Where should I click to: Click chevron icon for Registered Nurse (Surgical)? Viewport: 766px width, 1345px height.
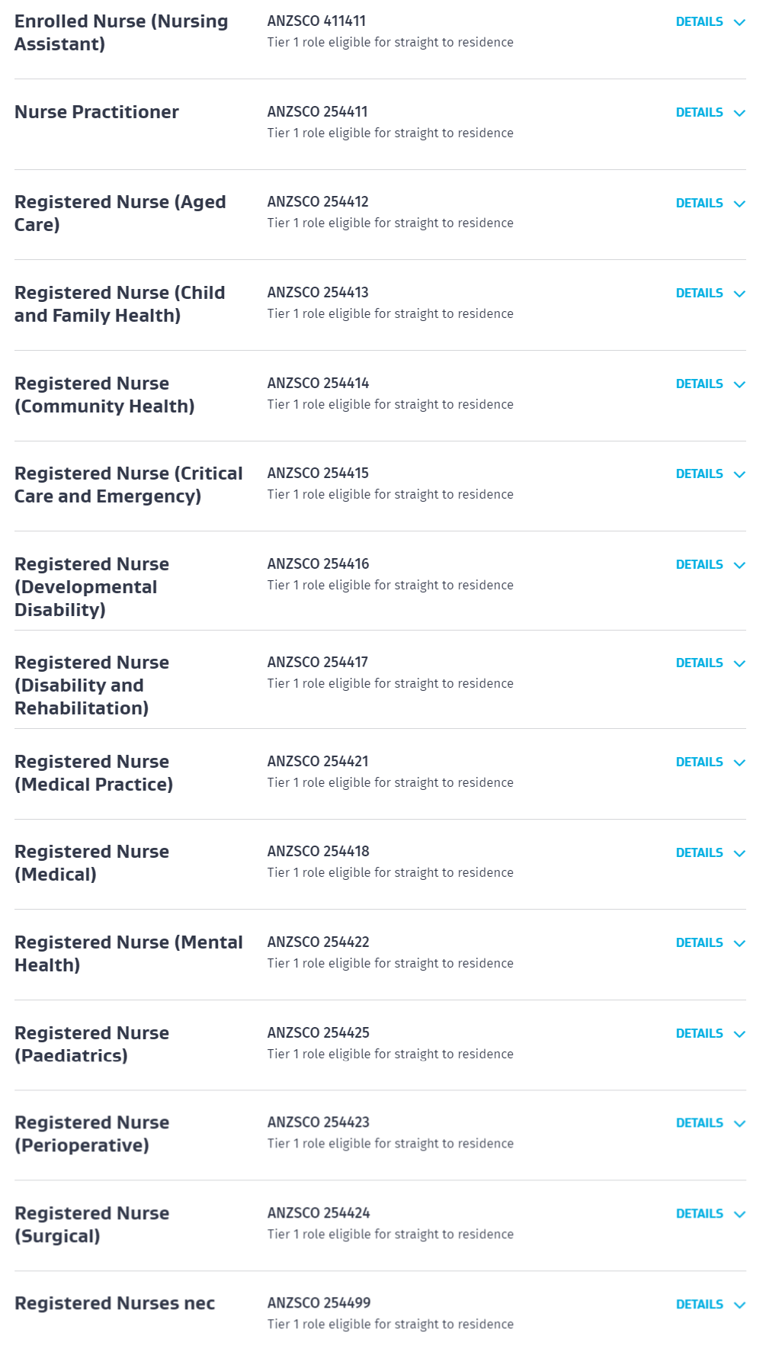739,1214
